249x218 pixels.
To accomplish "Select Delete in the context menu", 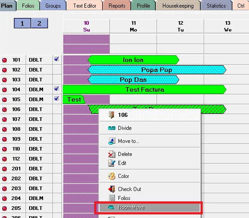I will click(x=149, y=154).
